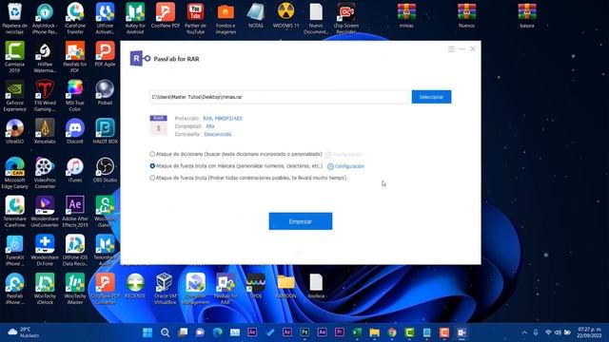609x342 pixels.
Task: Open PDF Agile desktop shortcut
Action: (x=105, y=54)
